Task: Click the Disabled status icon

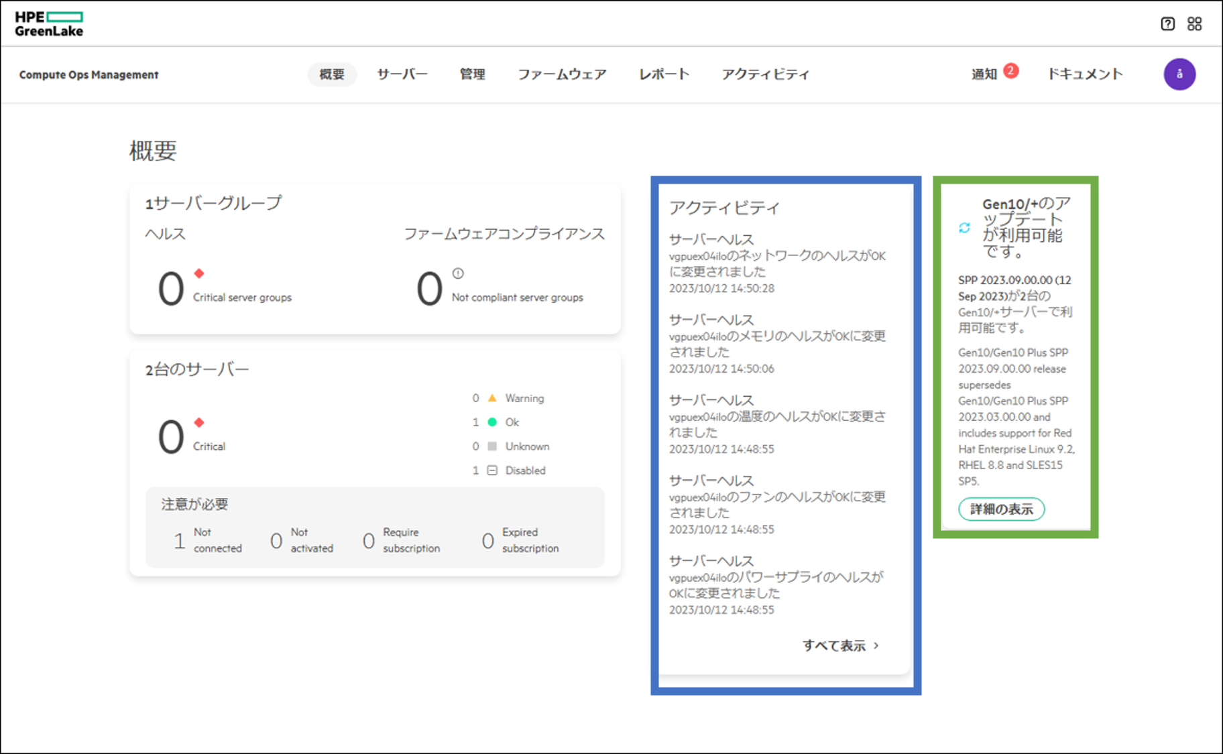Action: [492, 470]
